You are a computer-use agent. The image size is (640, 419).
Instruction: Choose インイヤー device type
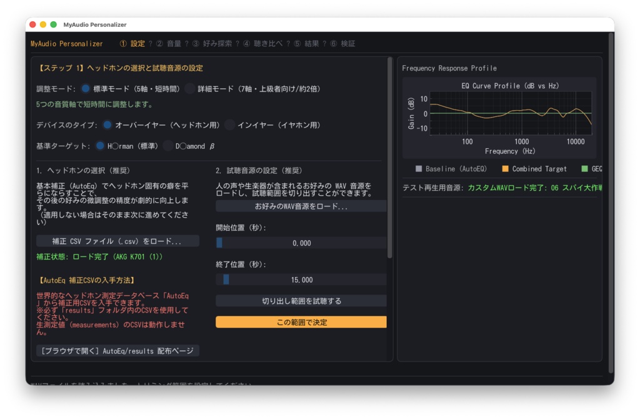230,125
